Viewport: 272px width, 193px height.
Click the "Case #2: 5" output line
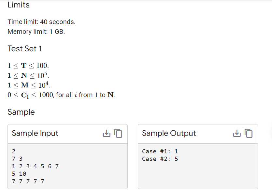160,159
